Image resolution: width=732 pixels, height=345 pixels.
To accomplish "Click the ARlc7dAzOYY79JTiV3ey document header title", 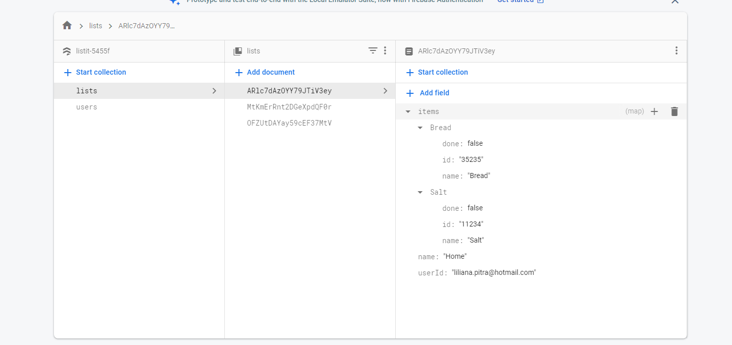I will 457,51.
